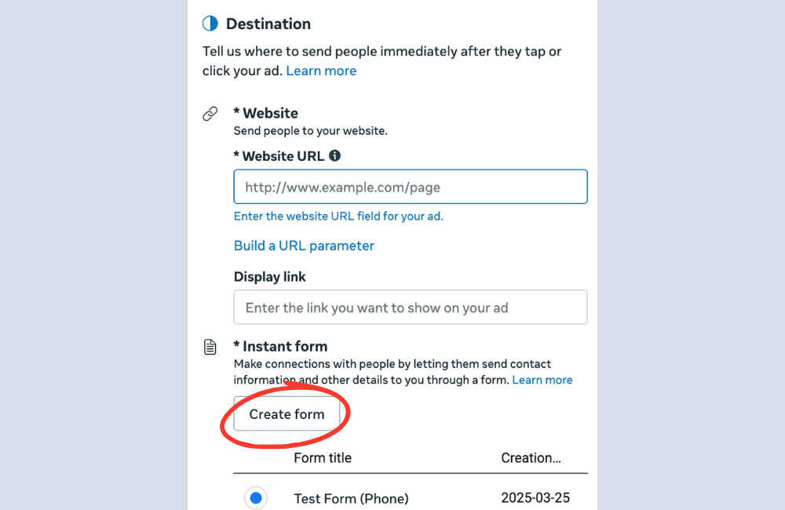Viewport: 785px width, 510px height.
Task: Click the Website URL helper text
Action: [338, 216]
